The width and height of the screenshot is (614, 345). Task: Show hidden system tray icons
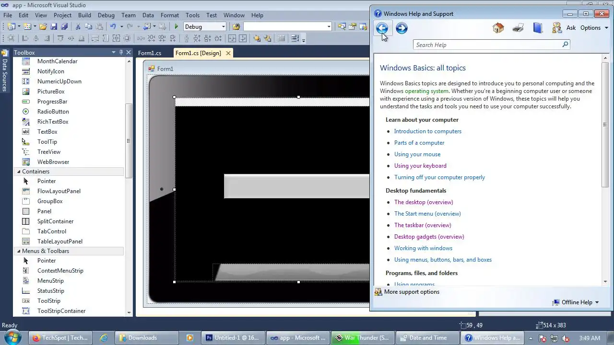click(x=531, y=338)
